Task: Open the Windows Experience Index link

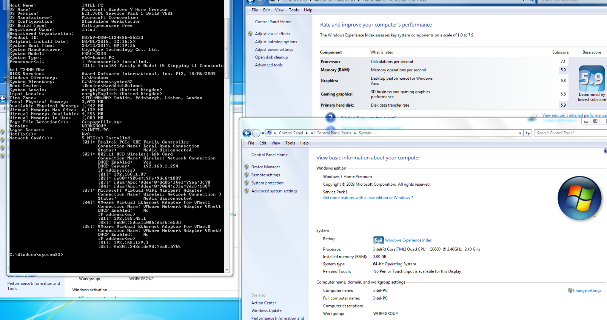Action: point(408,240)
